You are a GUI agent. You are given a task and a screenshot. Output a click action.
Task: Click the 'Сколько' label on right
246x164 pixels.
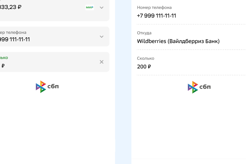[x=146, y=58]
